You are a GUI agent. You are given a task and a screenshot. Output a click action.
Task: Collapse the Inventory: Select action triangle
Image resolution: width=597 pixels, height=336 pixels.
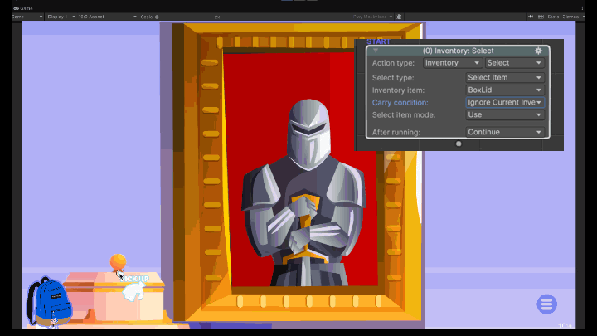(376, 51)
